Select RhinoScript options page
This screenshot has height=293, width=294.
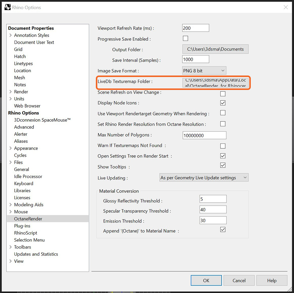click(26, 233)
